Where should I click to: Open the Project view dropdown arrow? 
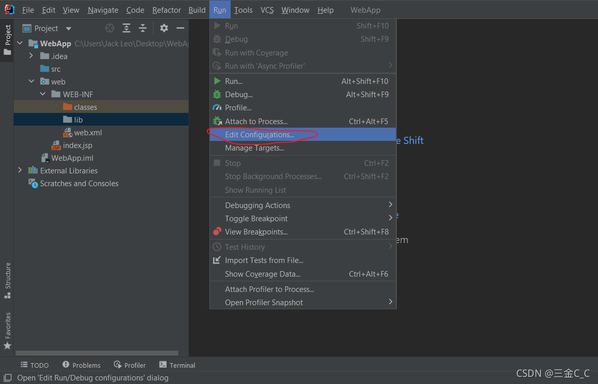pyautogui.click(x=68, y=28)
